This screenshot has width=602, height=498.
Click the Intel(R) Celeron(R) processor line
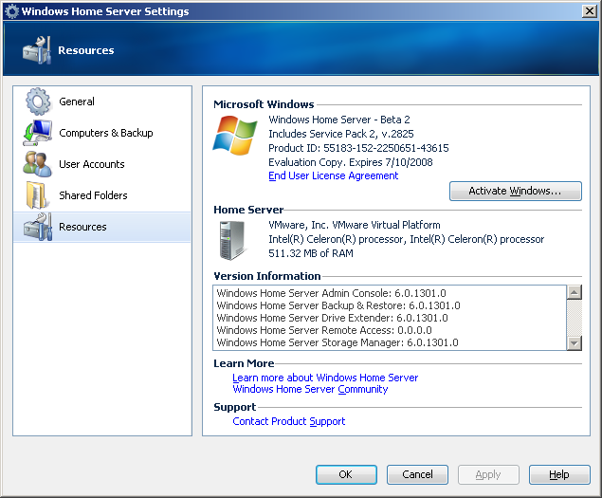pyautogui.click(x=406, y=239)
